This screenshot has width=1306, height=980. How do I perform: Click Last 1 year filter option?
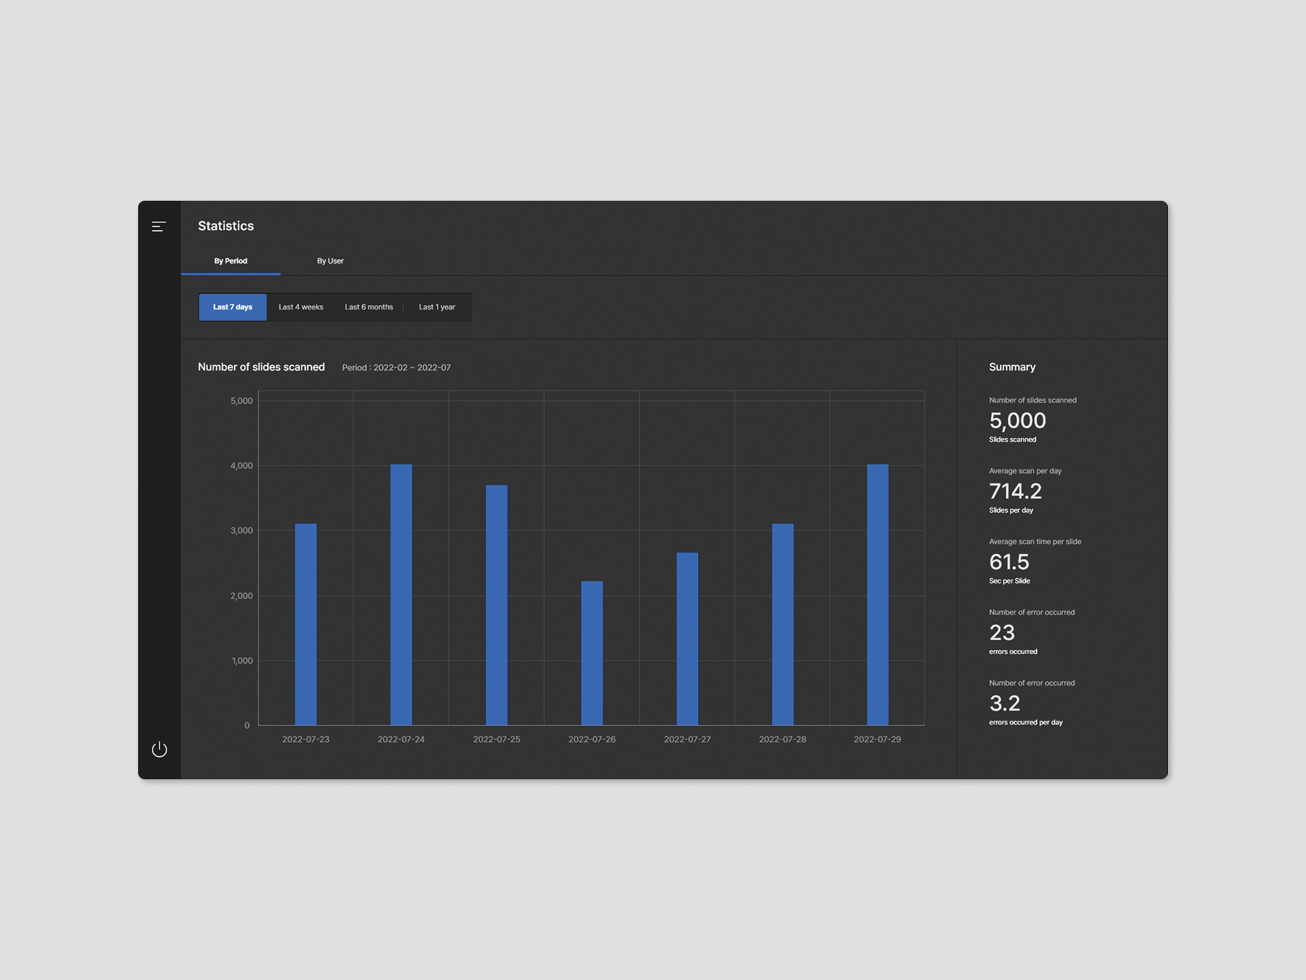point(436,306)
